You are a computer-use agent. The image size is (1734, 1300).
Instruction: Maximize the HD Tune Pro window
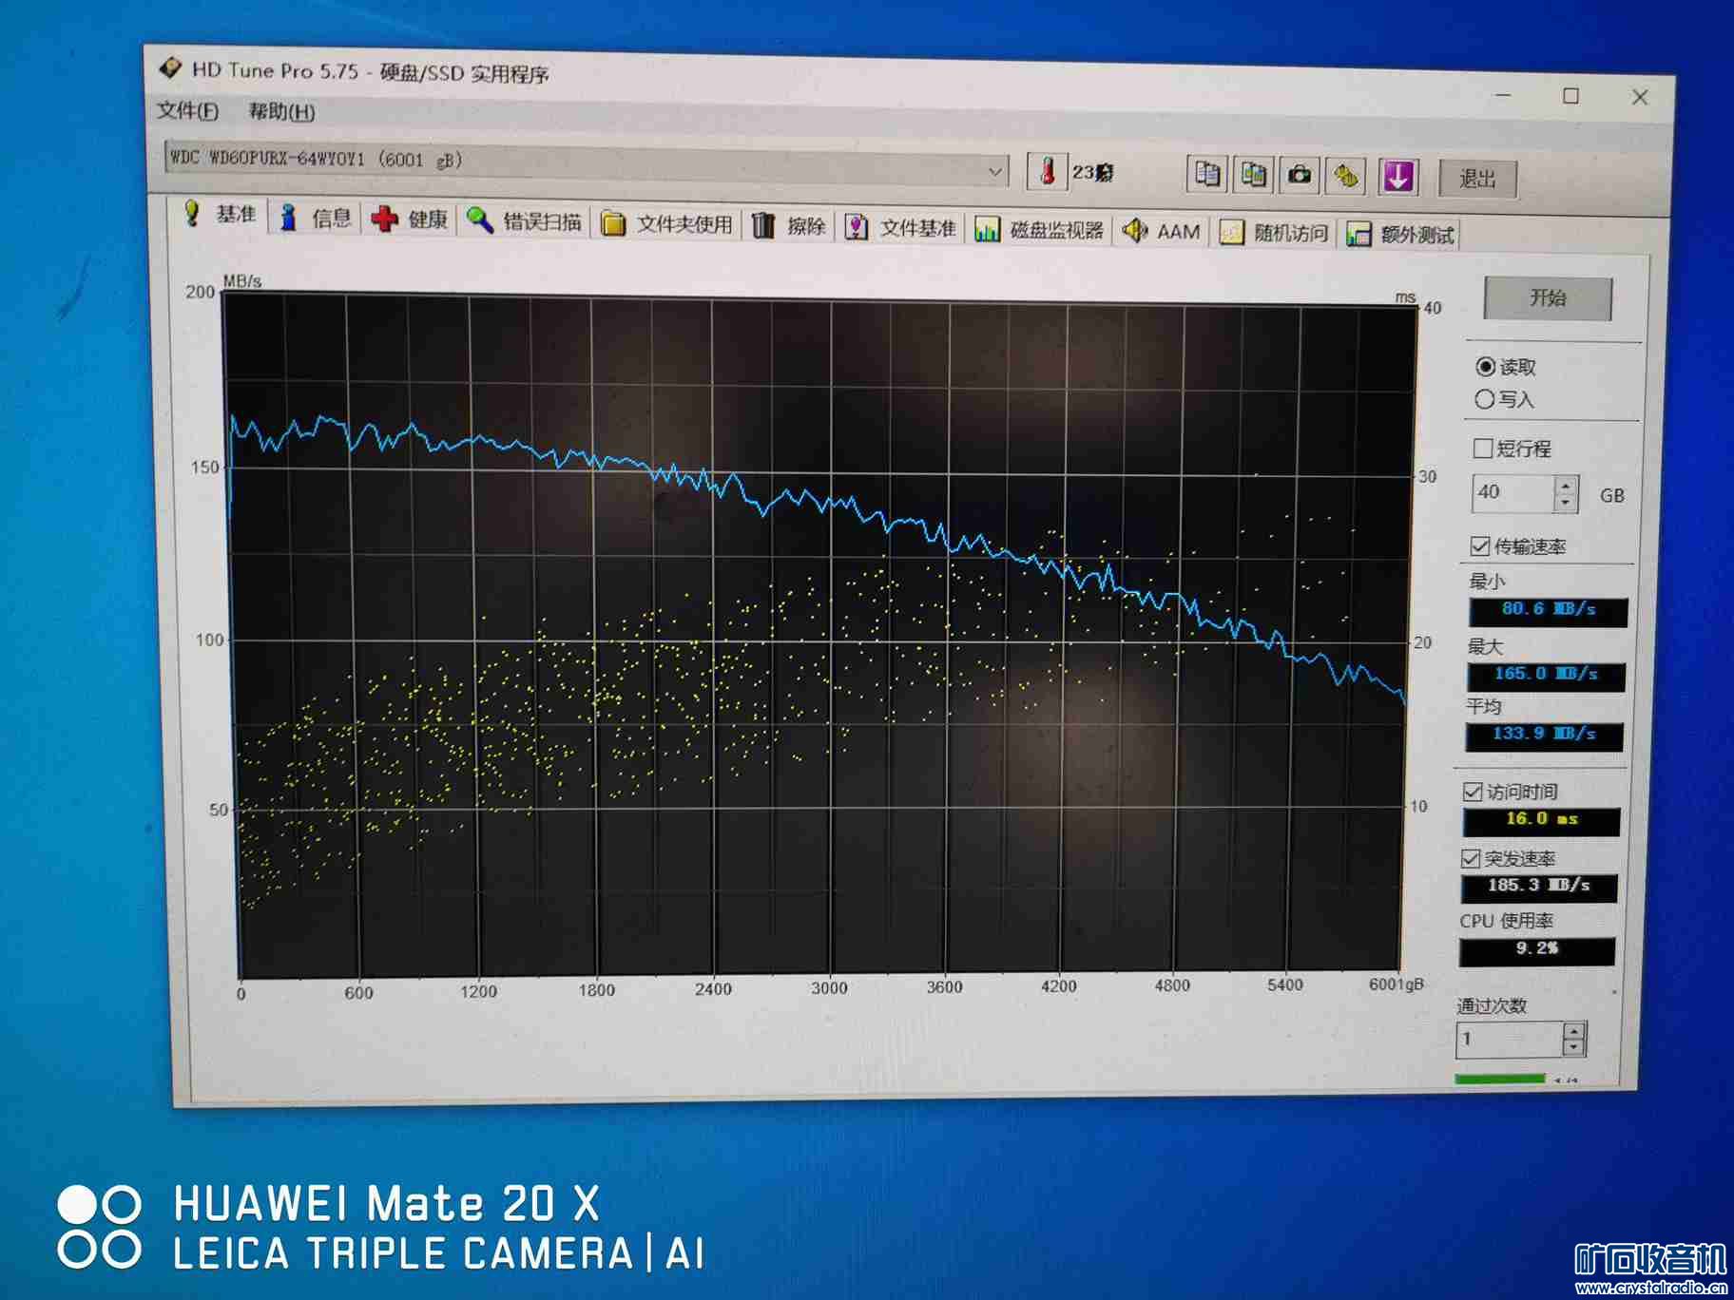(x=1571, y=96)
